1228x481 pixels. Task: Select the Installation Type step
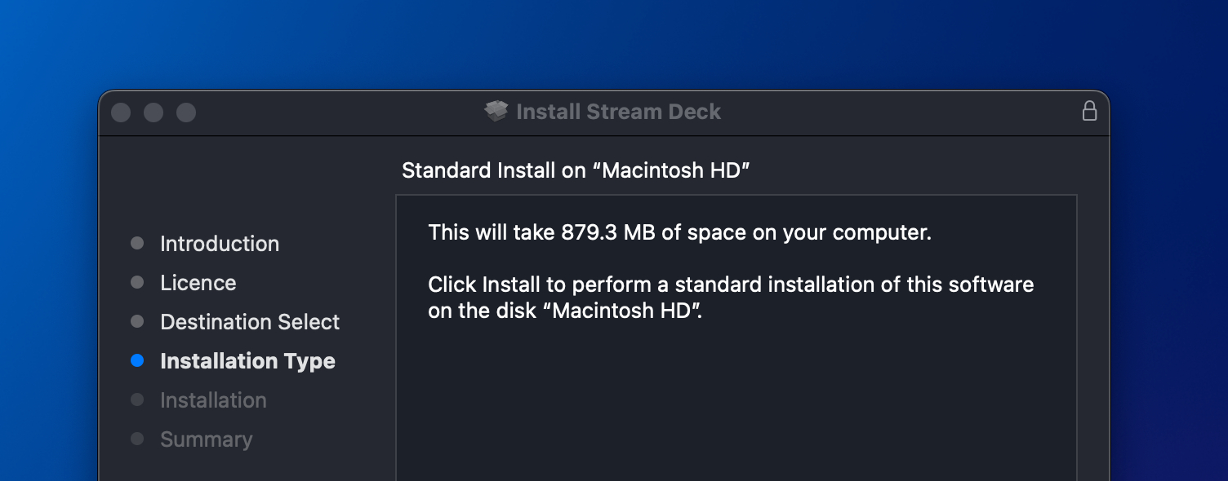[247, 361]
